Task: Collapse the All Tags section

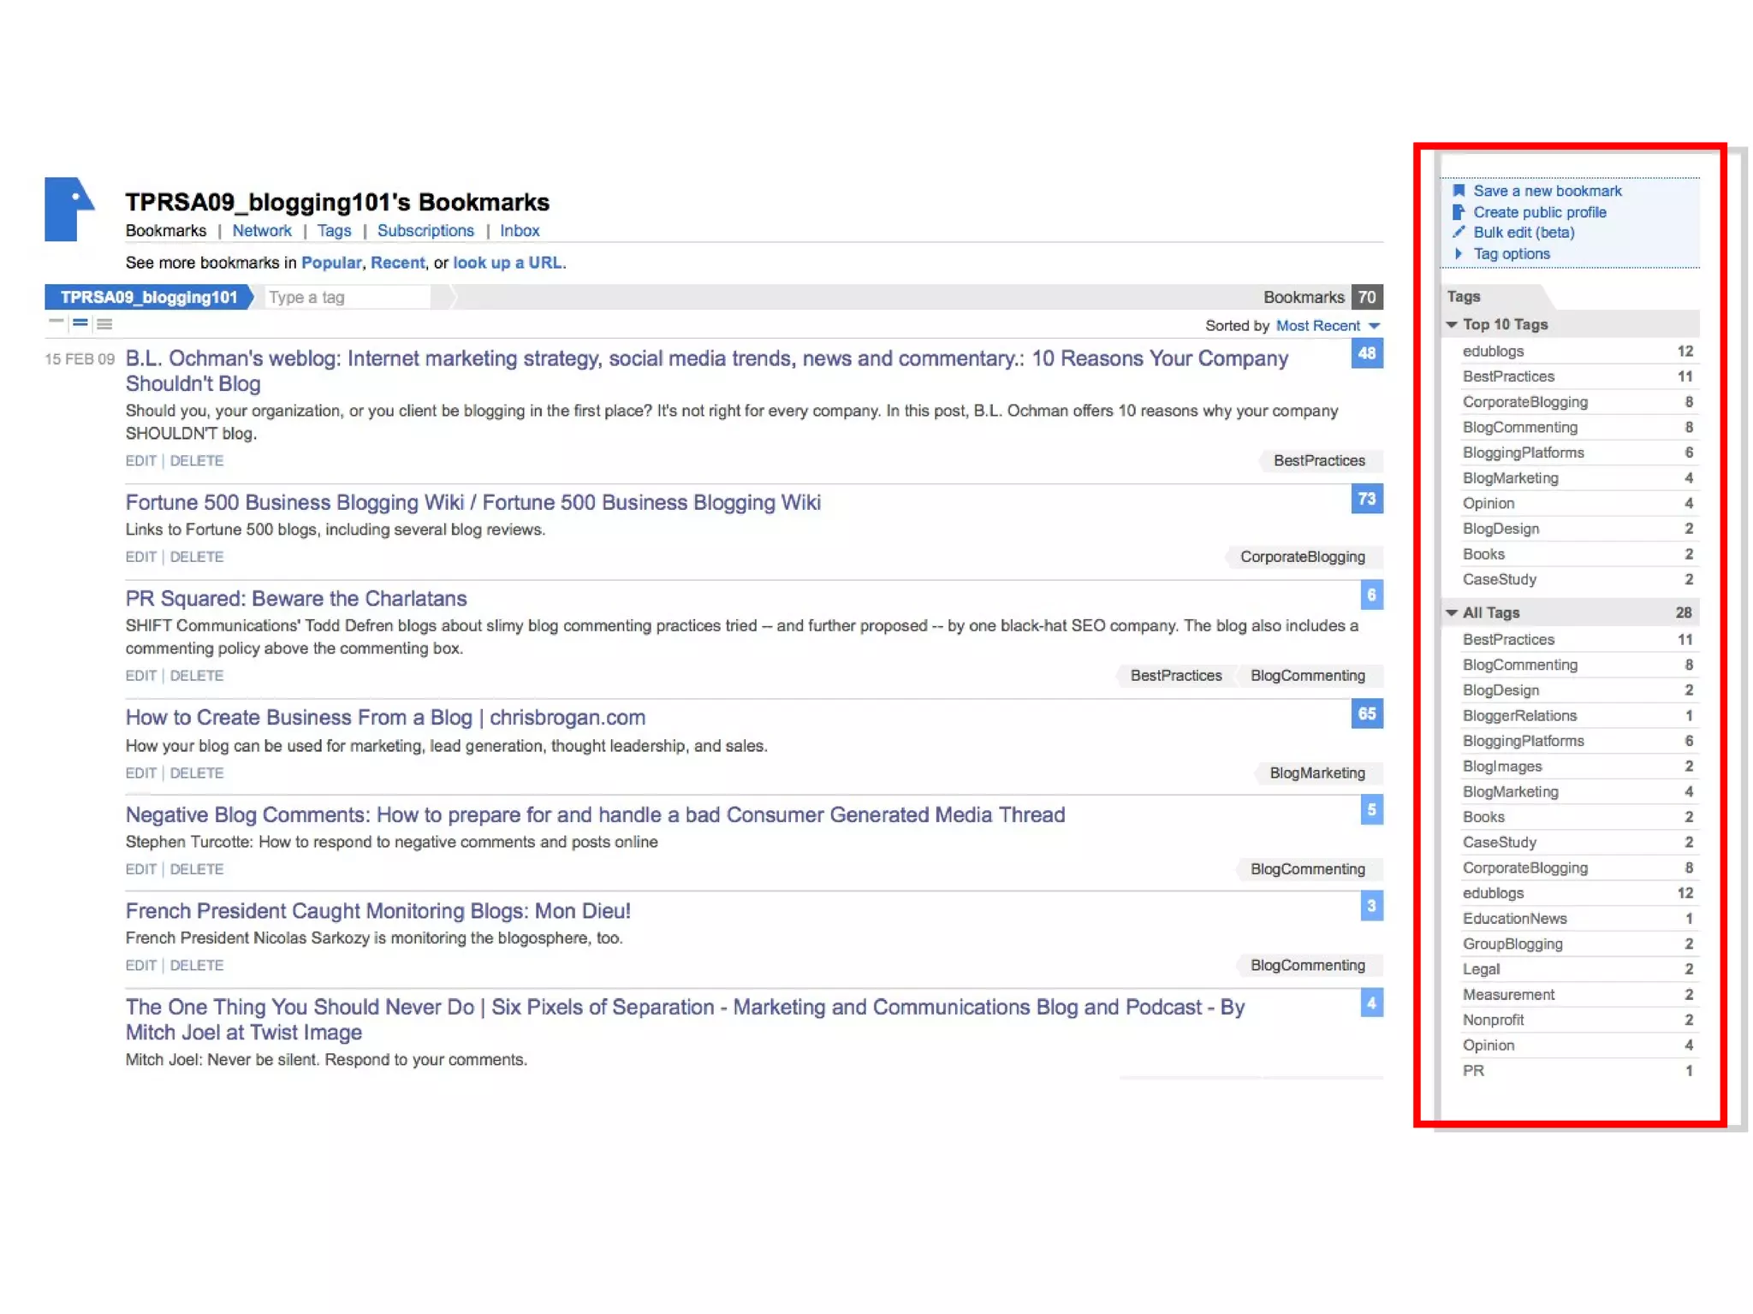Action: [1452, 613]
